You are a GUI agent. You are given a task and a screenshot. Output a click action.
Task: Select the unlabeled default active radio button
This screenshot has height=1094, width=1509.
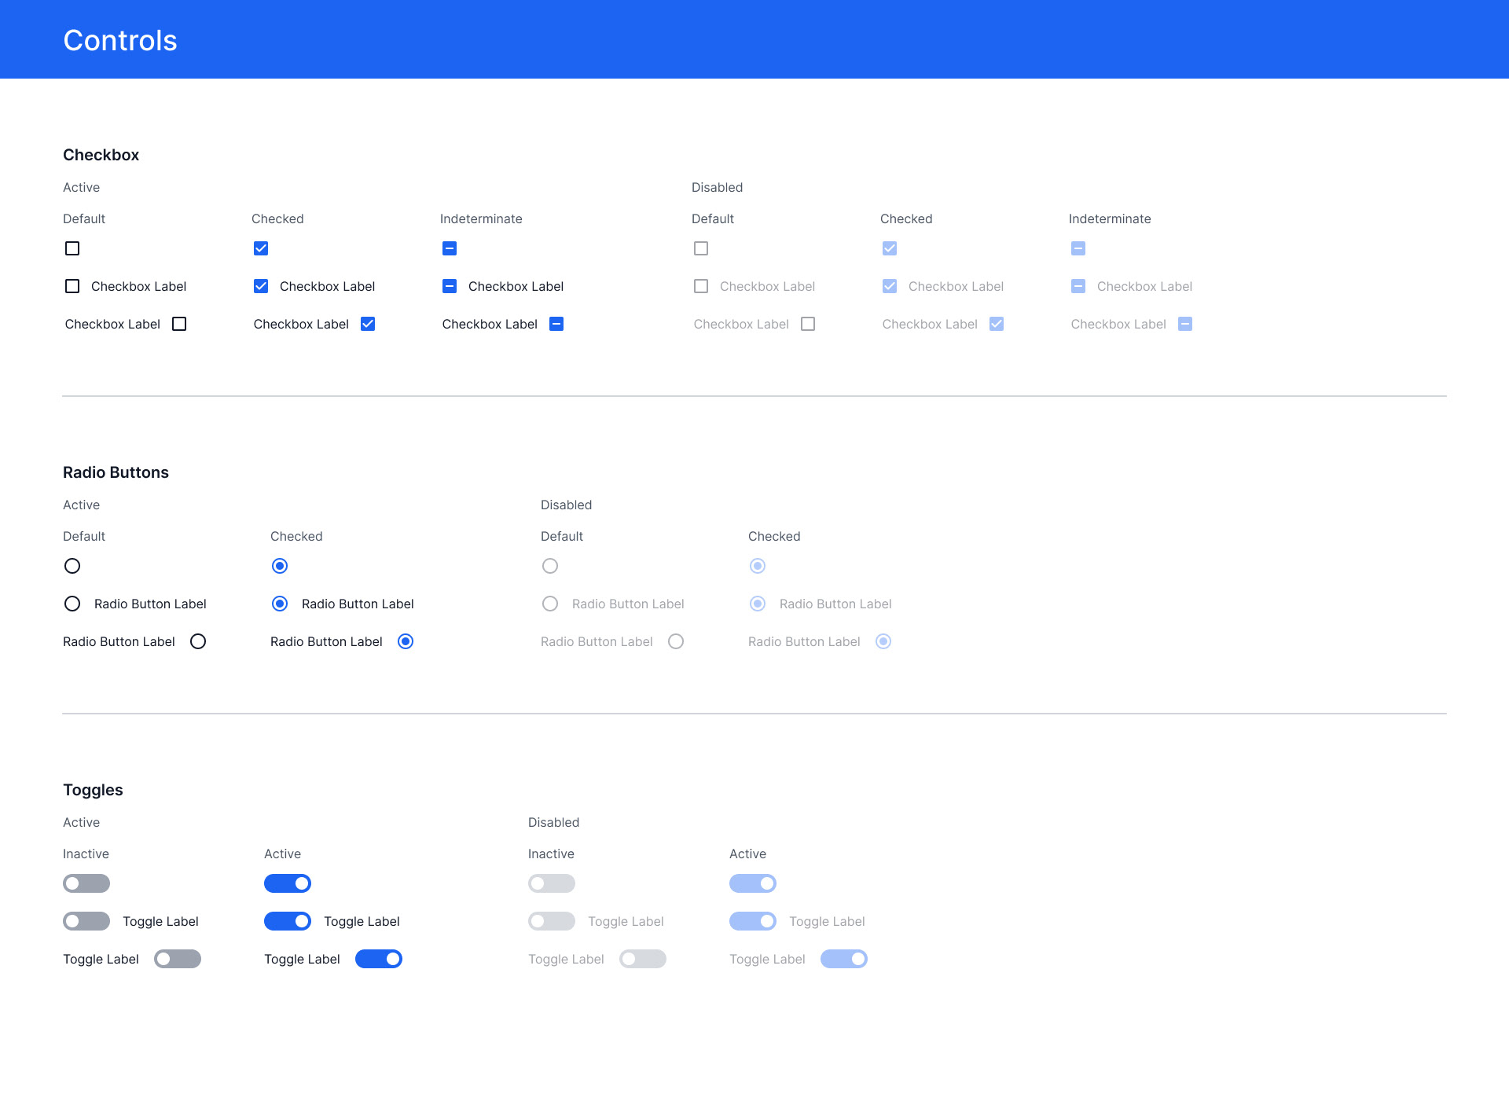72,566
